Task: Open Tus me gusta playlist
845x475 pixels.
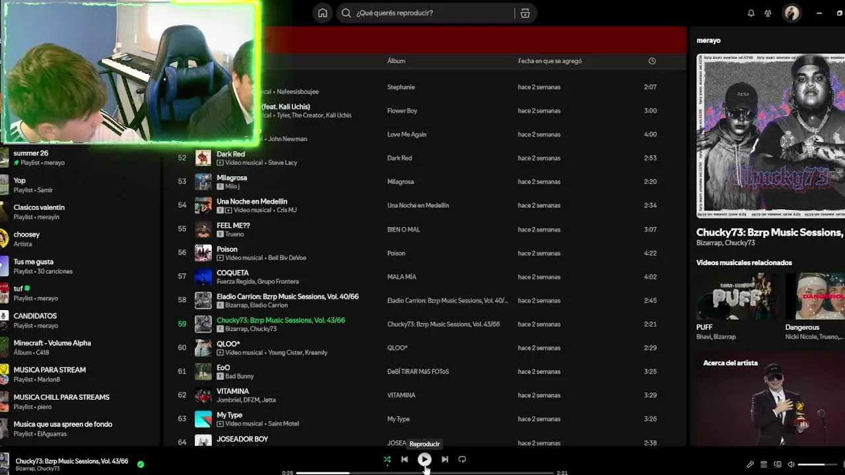Action: (79, 266)
